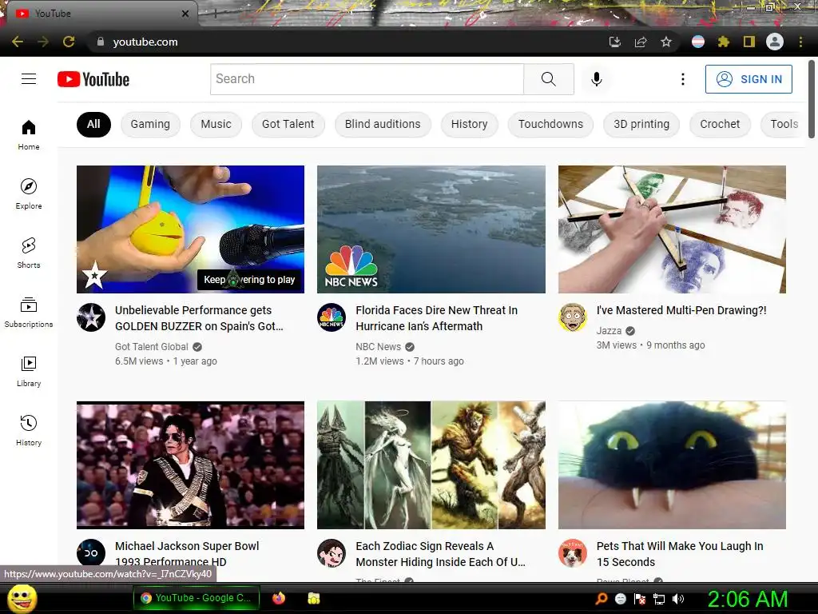Open title 'Unbelievable Performance gets GOLDEN BUZZER'
This screenshot has height=614, width=818.
tap(199, 318)
